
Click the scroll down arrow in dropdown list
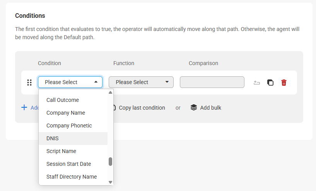[110, 182]
